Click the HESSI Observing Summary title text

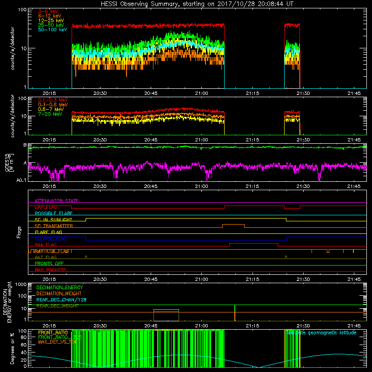coord(197,4)
